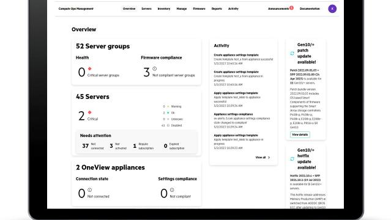Image resolution: width=391 pixels, height=220 pixels.
Task: Open Announcements in the header
Action: pos(278,9)
